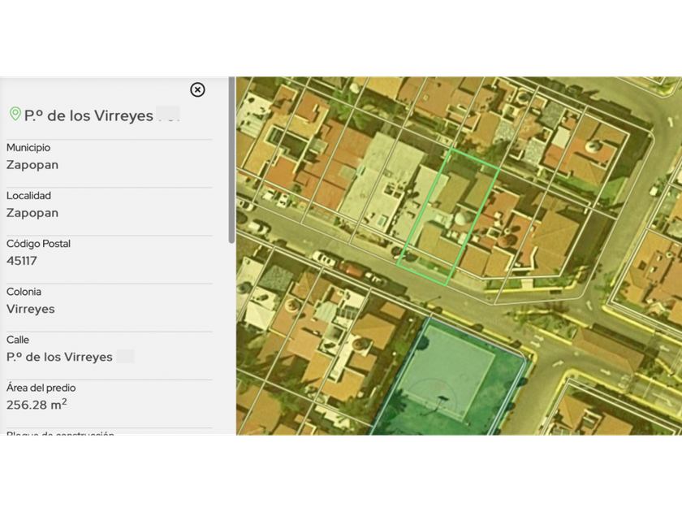The width and height of the screenshot is (682, 512).
Task: Select the Zapopan value under Localidad
Action: coord(32,213)
